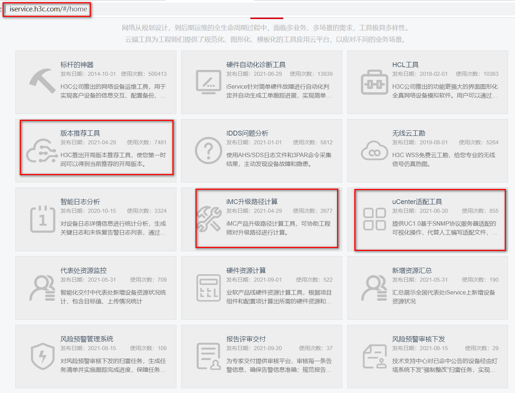Viewport: 515px width, 393px height.
Task: Click release date 发布日期: 2021-09-20
Action: [x=254, y=348]
